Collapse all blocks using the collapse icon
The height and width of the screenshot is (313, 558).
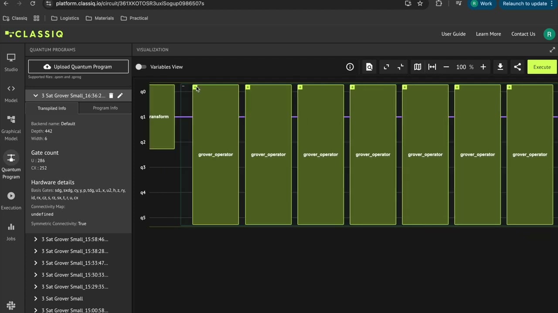(401, 67)
